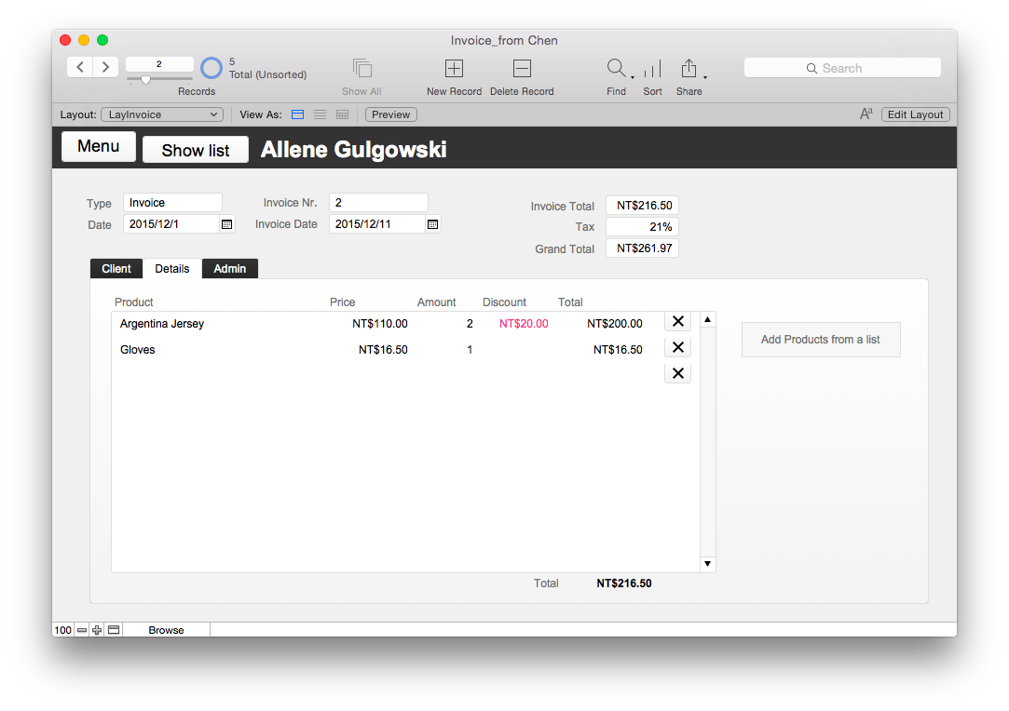
Task: Zoom in with the status bar plus icon
Action: 97,630
